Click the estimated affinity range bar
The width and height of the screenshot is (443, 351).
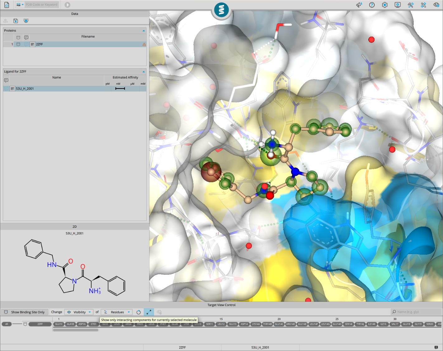(x=120, y=89)
